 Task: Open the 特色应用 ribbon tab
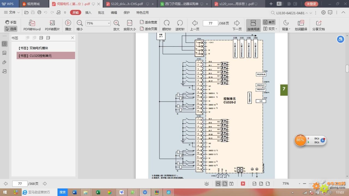pyautogui.click(x=143, y=13)
